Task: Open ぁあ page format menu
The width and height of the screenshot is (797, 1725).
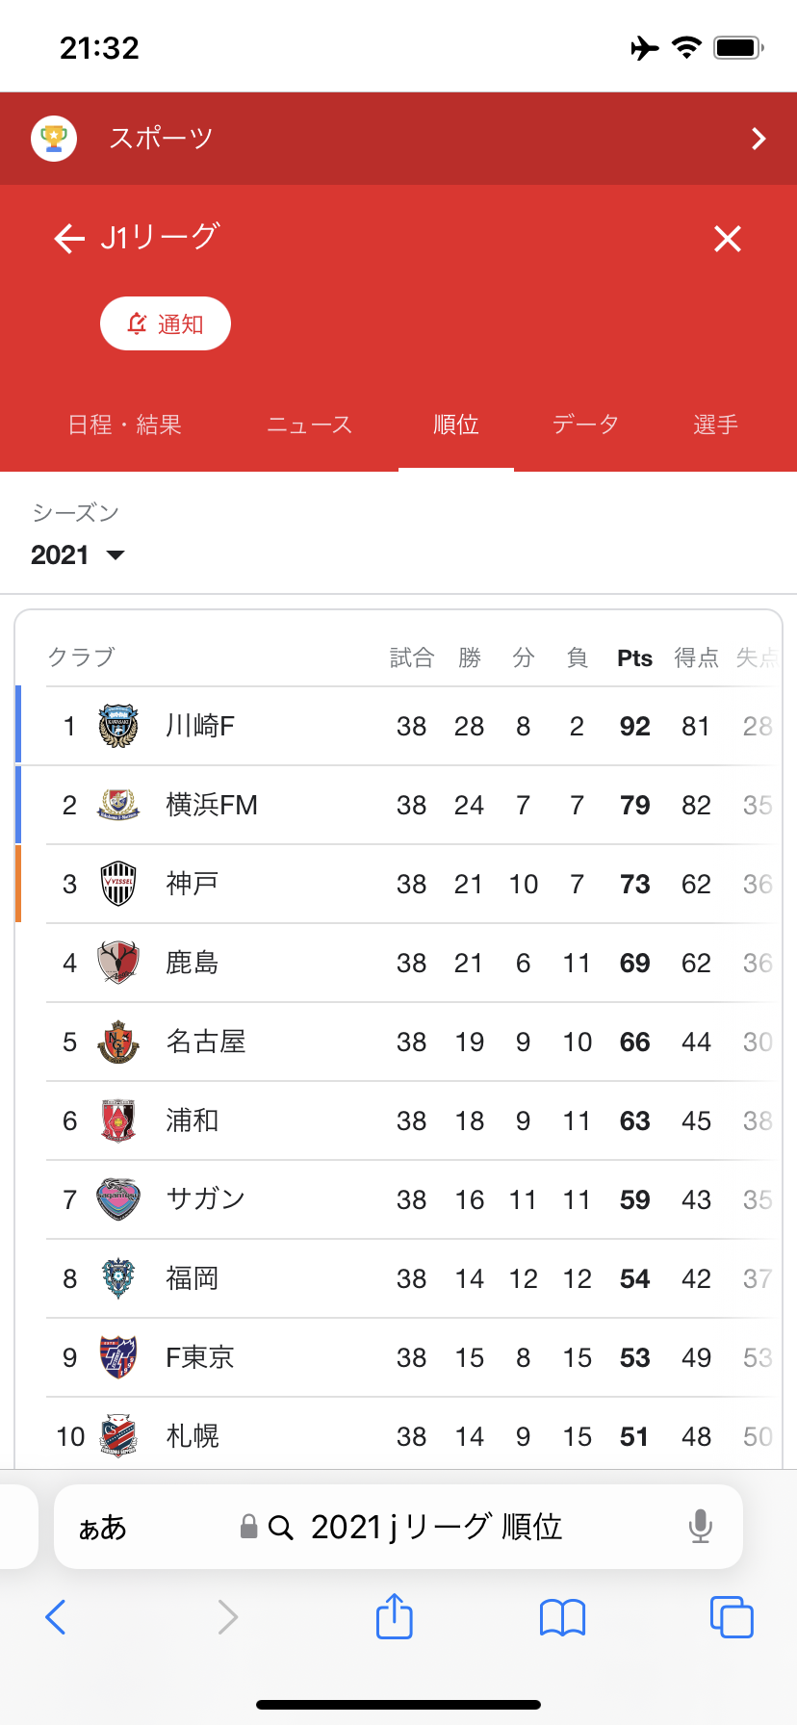Action: click(x=102, y=1528)
